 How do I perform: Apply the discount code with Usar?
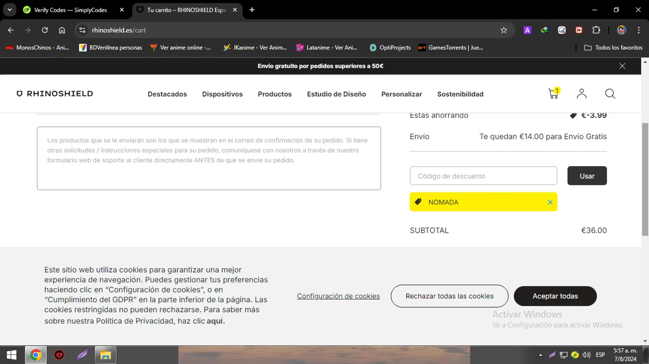click(x=587, y=176)
